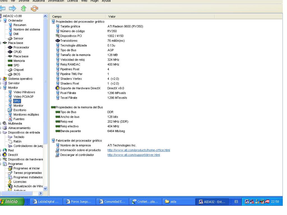Toggle expander beside Sistema operativo
This screenshot has height=215, width=287.
(x=1, y=79)
